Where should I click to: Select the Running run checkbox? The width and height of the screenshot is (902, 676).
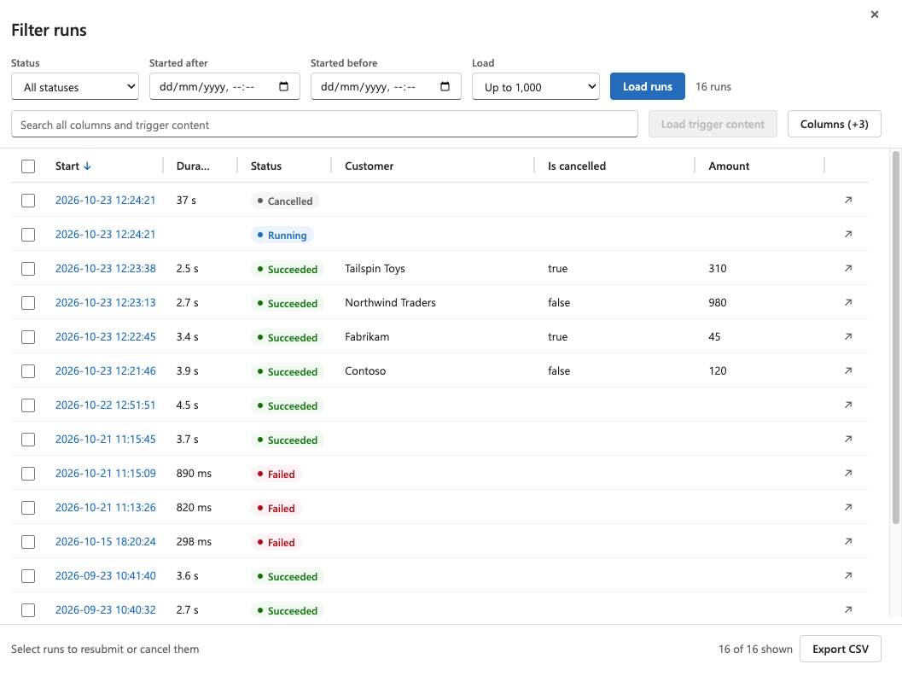pyautogui.click(x=28, y=235)
